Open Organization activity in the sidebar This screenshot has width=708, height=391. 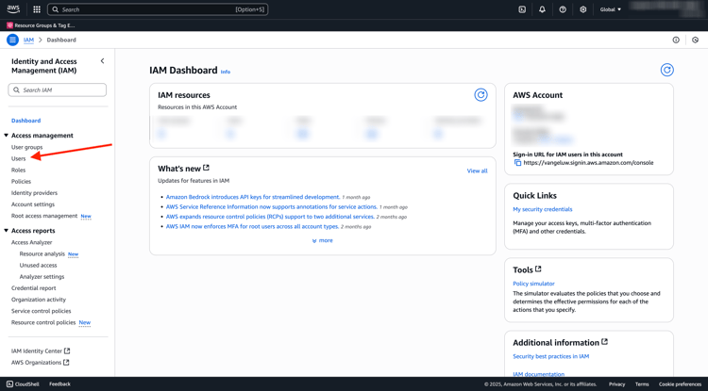(x=39, y=300)
